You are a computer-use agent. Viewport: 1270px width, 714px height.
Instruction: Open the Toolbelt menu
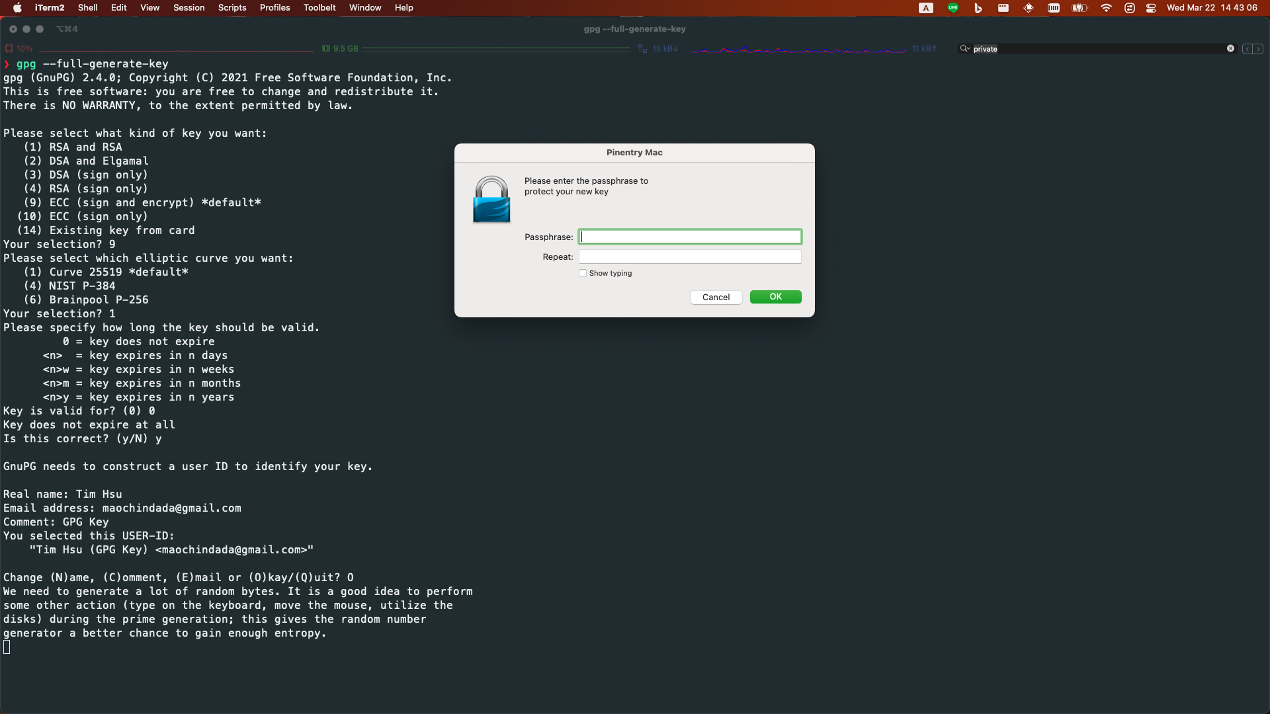coord(319,8)
